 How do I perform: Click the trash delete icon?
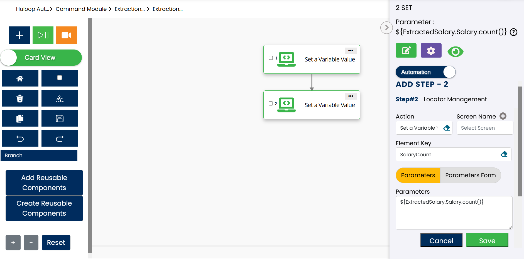tap(20, 98)
